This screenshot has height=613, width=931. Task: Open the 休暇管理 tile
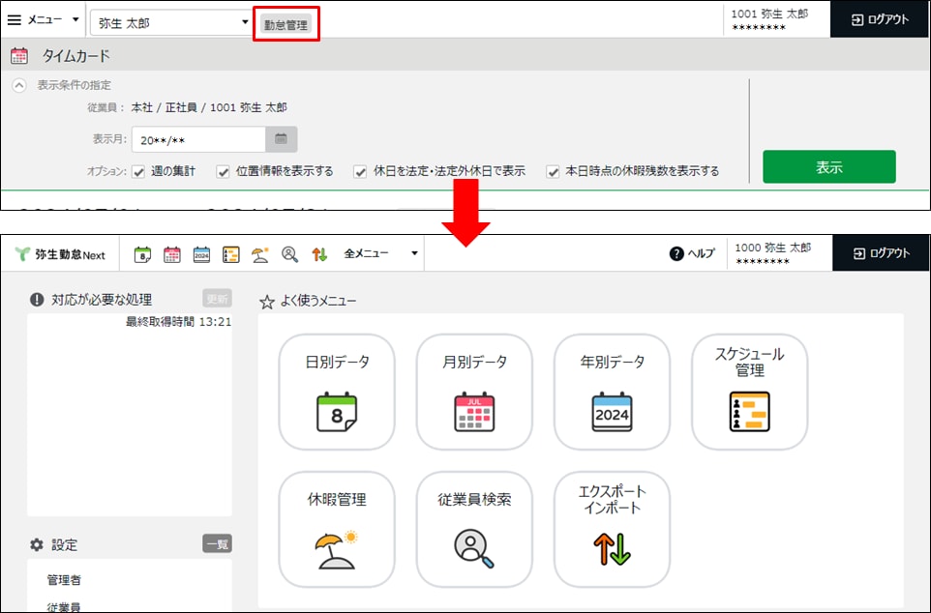click(x=337, y=529)
